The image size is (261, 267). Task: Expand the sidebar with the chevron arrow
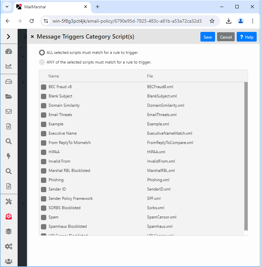[9, 37]
